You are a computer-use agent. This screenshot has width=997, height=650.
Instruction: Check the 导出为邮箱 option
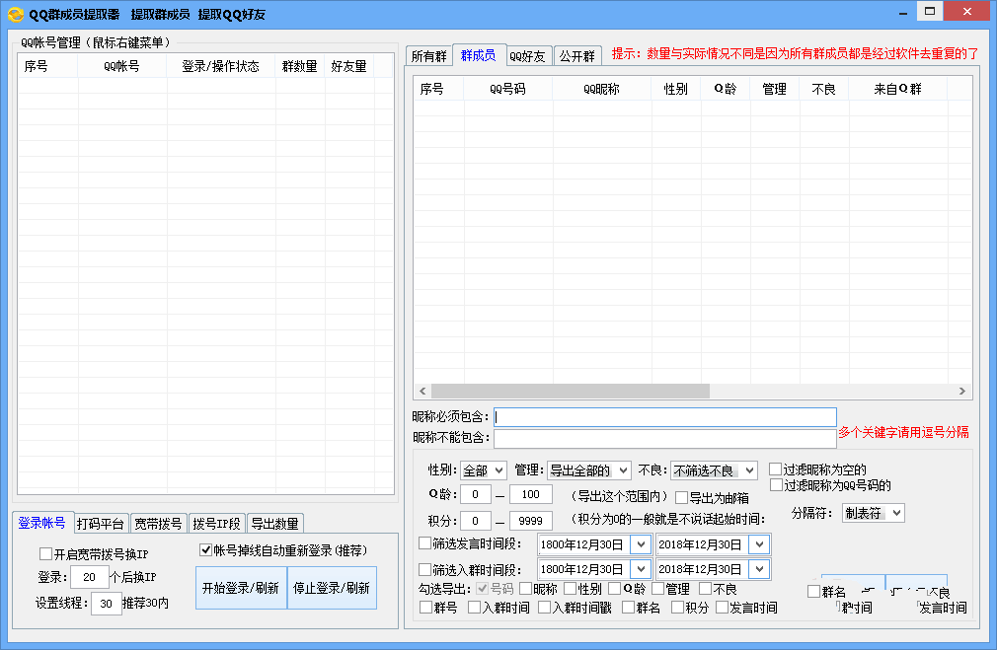point(682,497)
